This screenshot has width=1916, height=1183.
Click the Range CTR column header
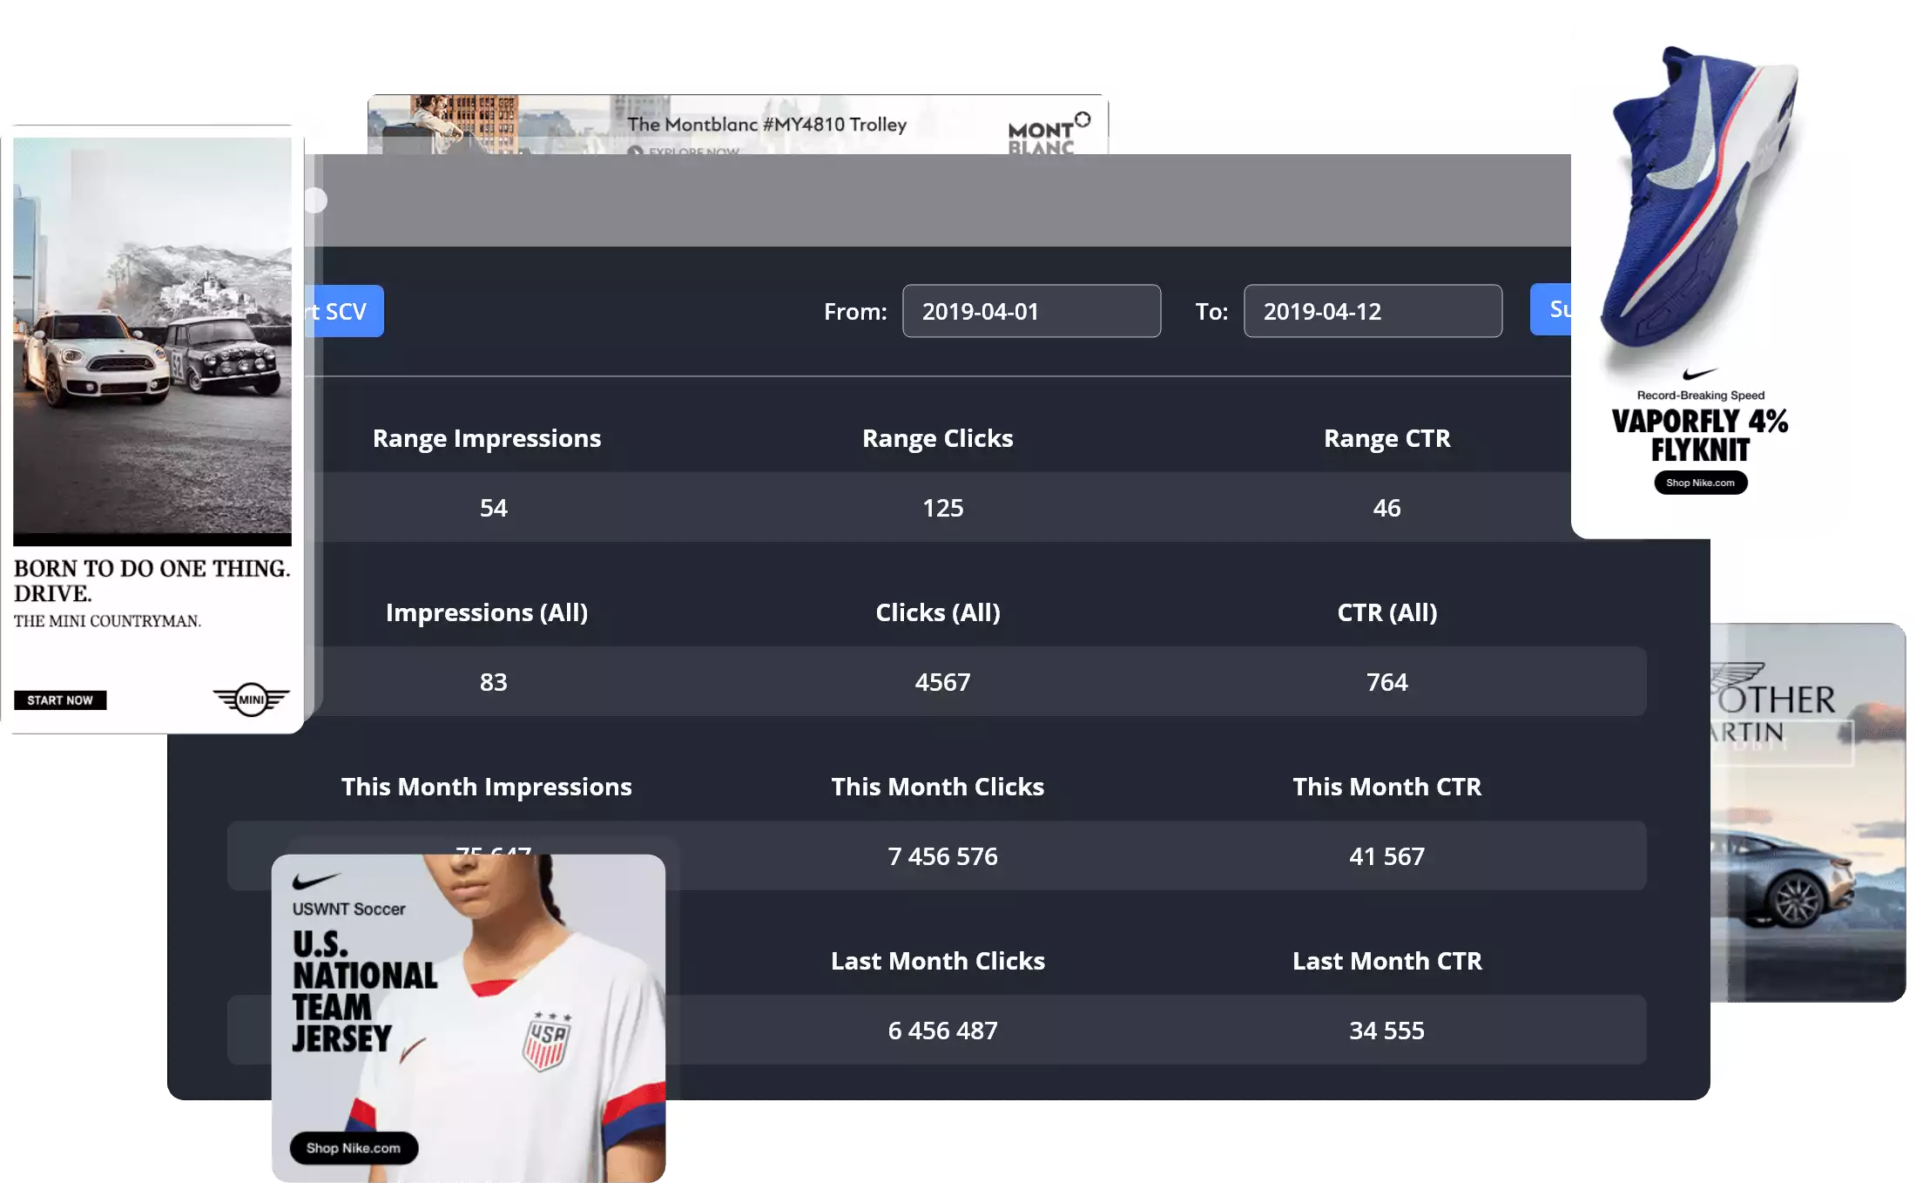pos(1387,438)
